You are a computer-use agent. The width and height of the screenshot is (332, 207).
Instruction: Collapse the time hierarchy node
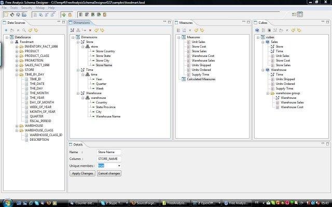(x=83, y=75)
